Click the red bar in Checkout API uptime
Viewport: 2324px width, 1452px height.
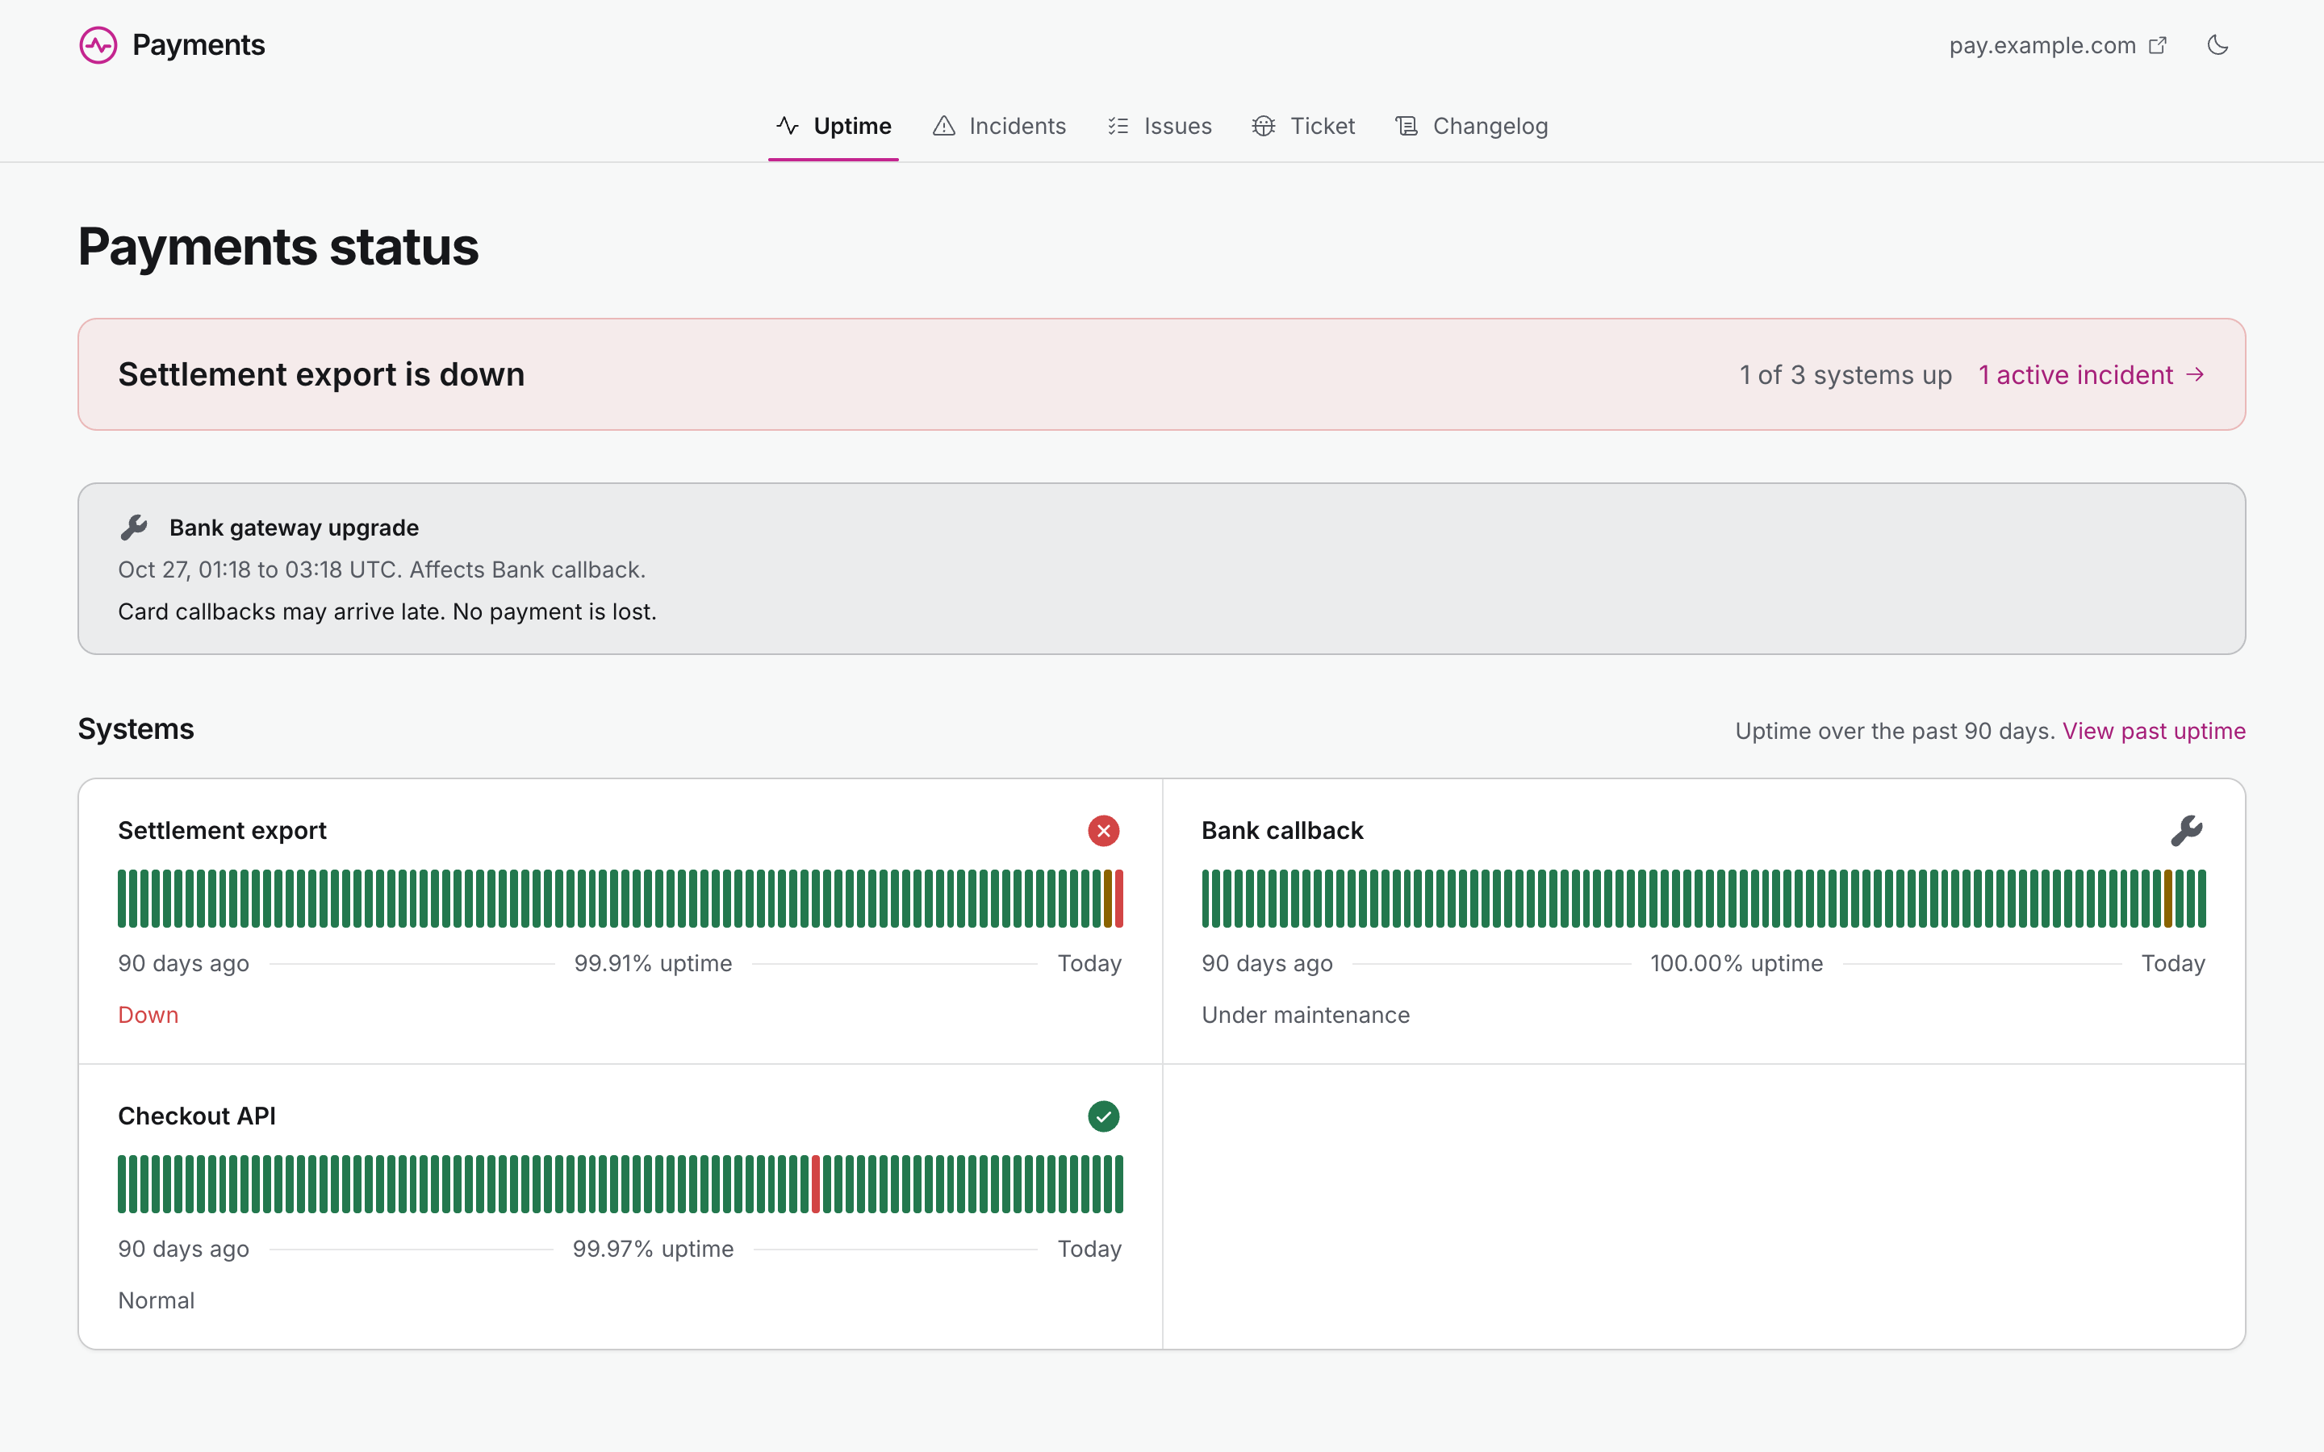click(815, 1184)
